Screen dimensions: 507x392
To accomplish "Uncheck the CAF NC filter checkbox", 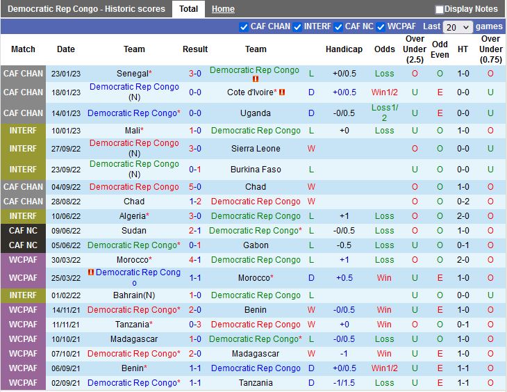I will tap(338, 27).
